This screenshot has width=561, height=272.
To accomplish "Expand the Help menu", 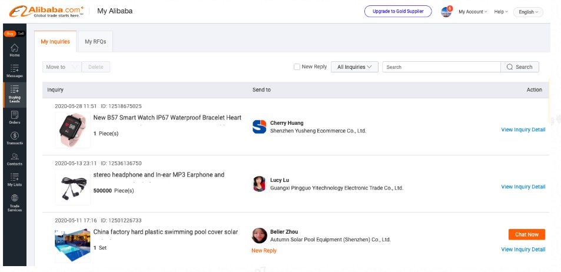I will pos(501,12).
